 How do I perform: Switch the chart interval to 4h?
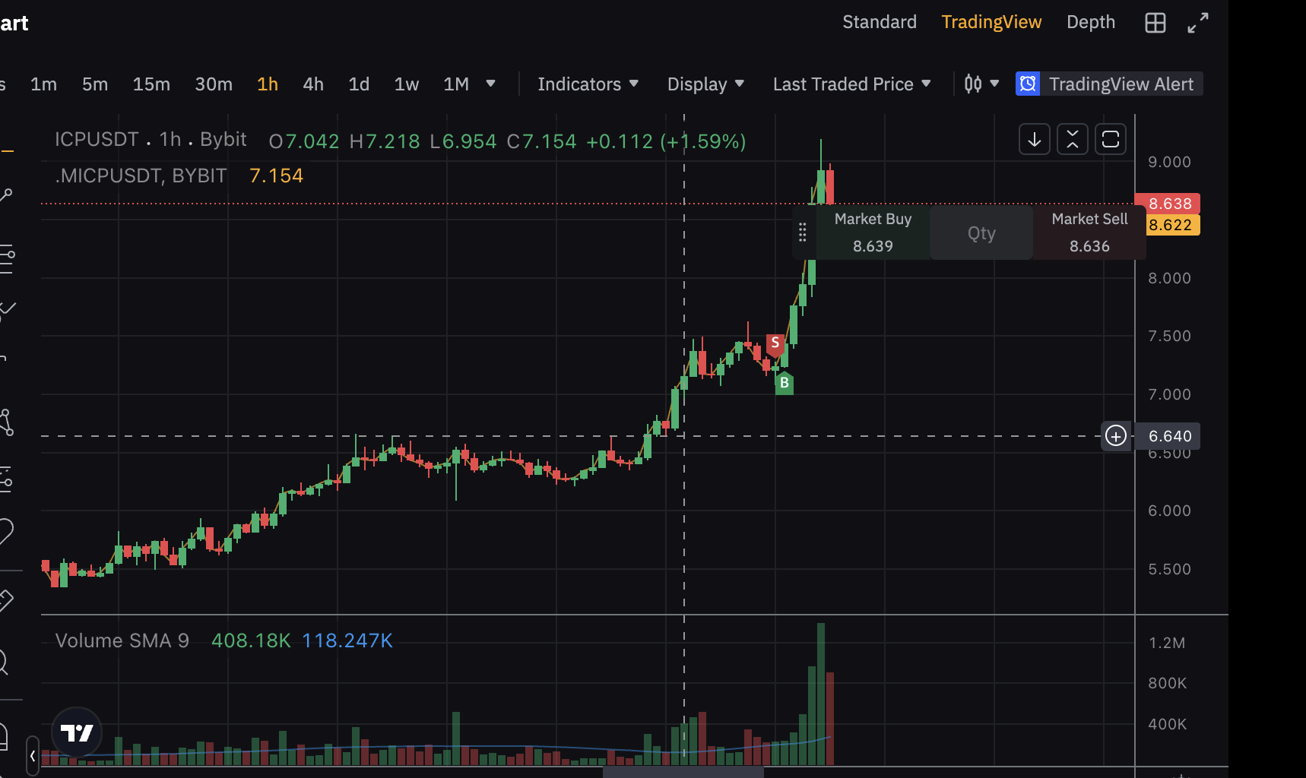pos(312,84)
